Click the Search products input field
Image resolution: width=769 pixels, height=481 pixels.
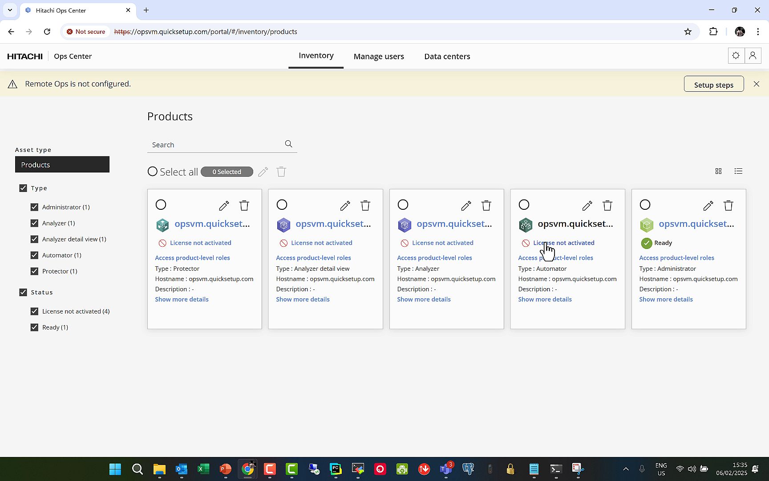click(216, 145)
